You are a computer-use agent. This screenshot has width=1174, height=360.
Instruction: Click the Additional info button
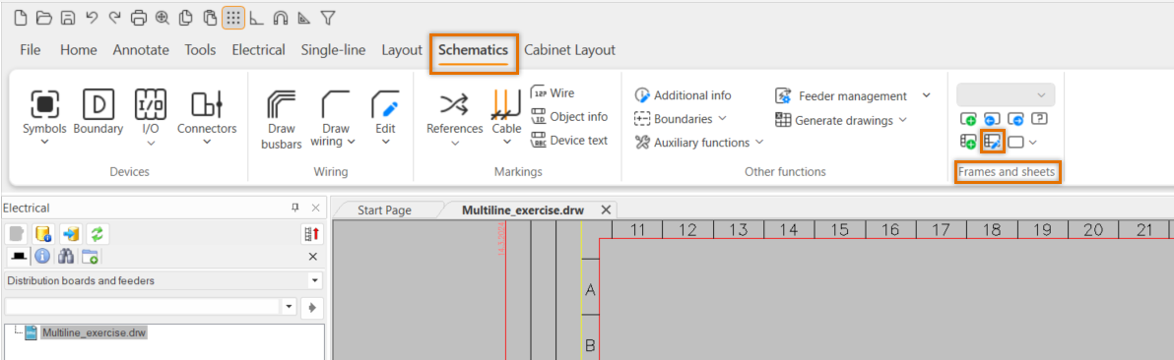point(683,95)
